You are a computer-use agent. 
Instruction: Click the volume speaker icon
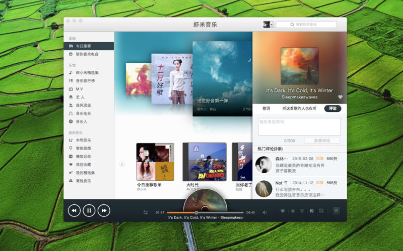point(265,212)
